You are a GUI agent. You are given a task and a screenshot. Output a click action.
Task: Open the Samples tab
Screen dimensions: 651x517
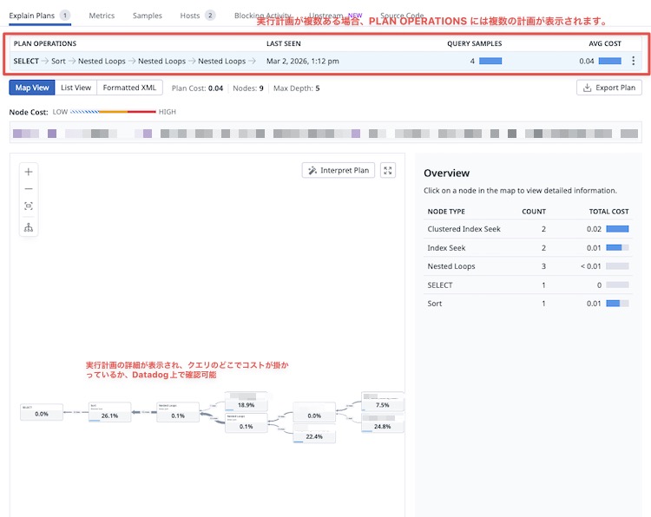(148, 16)
